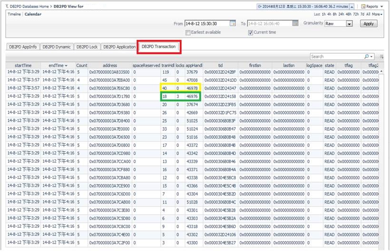
Task: Open the Granularity dropdown
Action: coord(349,24)
